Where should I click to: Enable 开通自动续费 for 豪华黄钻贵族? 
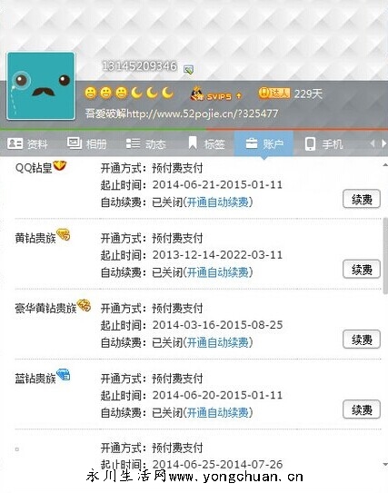tap(218, 342)
